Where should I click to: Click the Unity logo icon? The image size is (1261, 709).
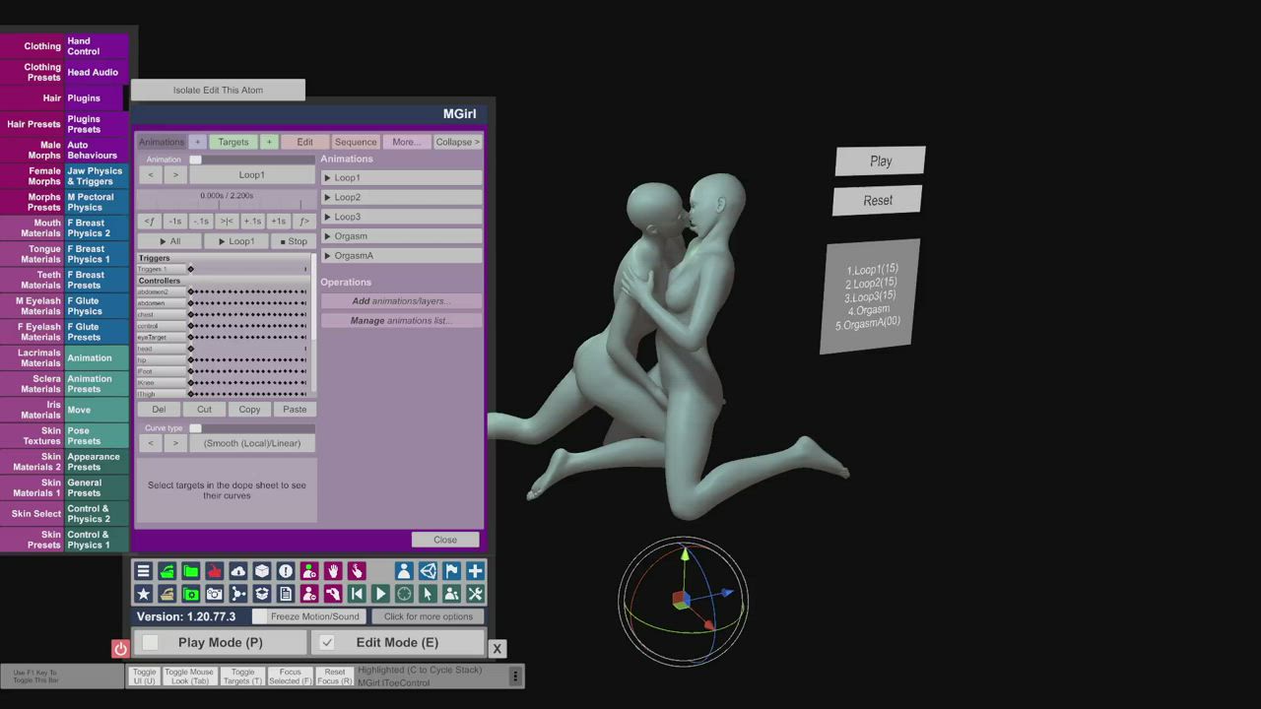[428, 571]
